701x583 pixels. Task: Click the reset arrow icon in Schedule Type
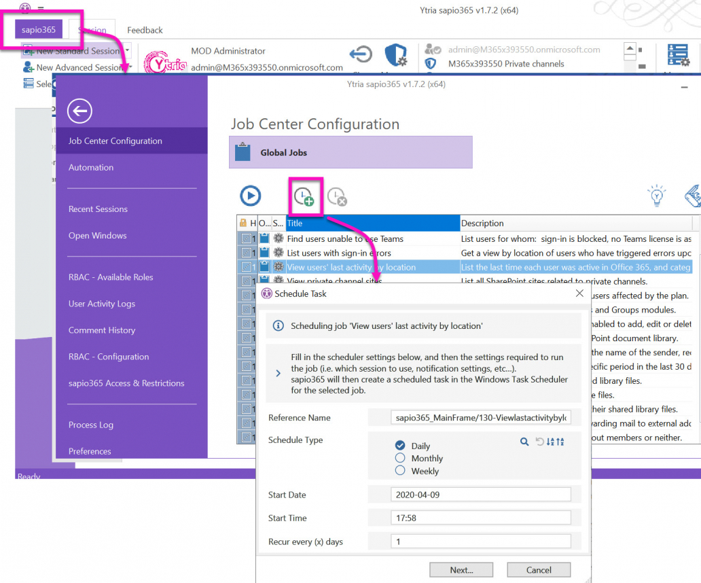pyautogui.click(x=540, y=442)
